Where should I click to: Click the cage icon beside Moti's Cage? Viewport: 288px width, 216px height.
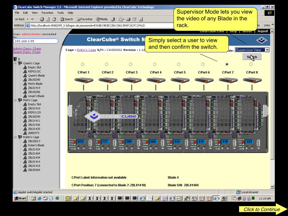click(20, 100)
